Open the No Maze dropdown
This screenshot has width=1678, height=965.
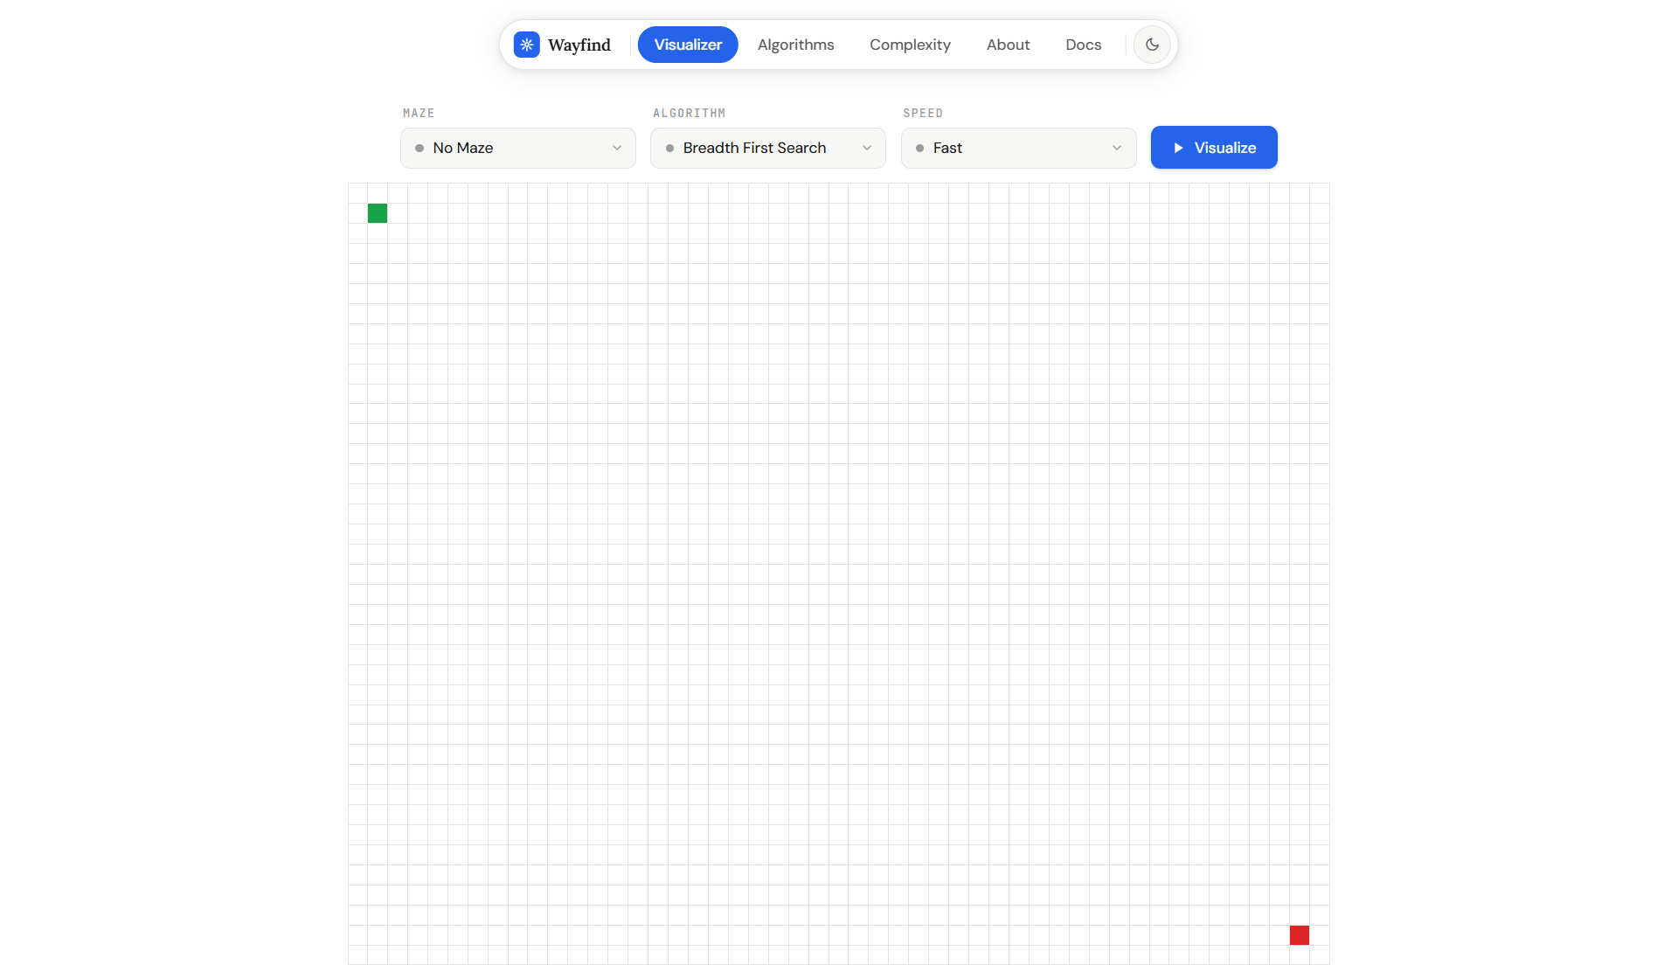[517, 148]
